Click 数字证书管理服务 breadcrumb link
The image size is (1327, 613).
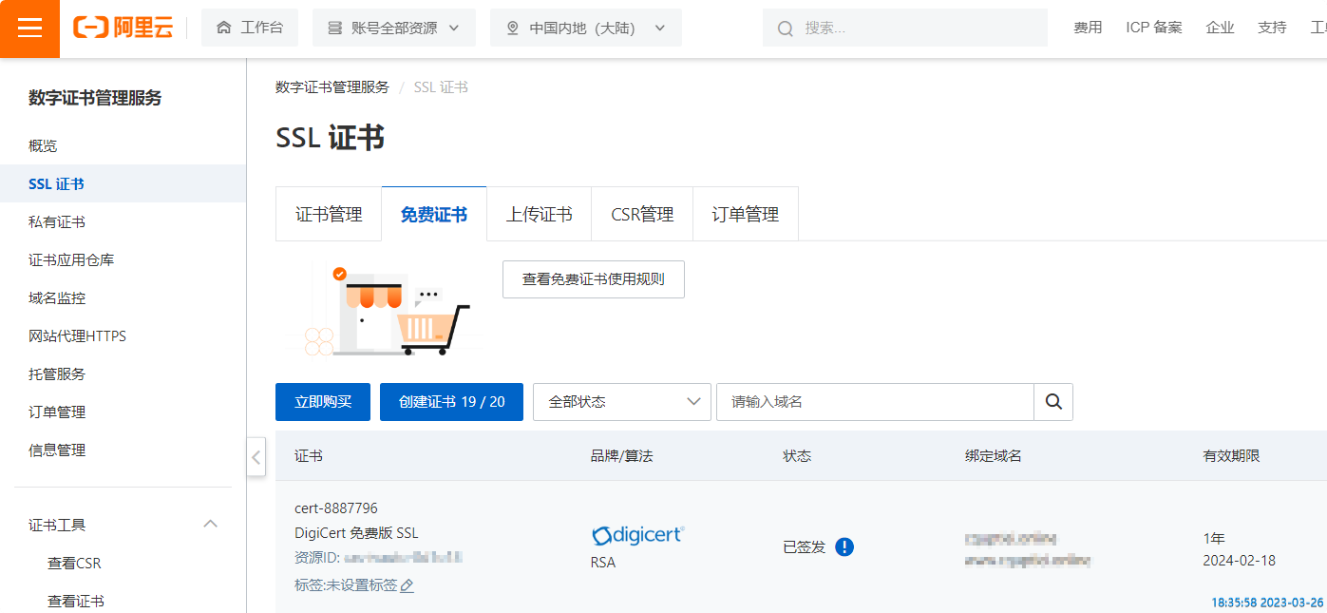[x=332, y=86]
